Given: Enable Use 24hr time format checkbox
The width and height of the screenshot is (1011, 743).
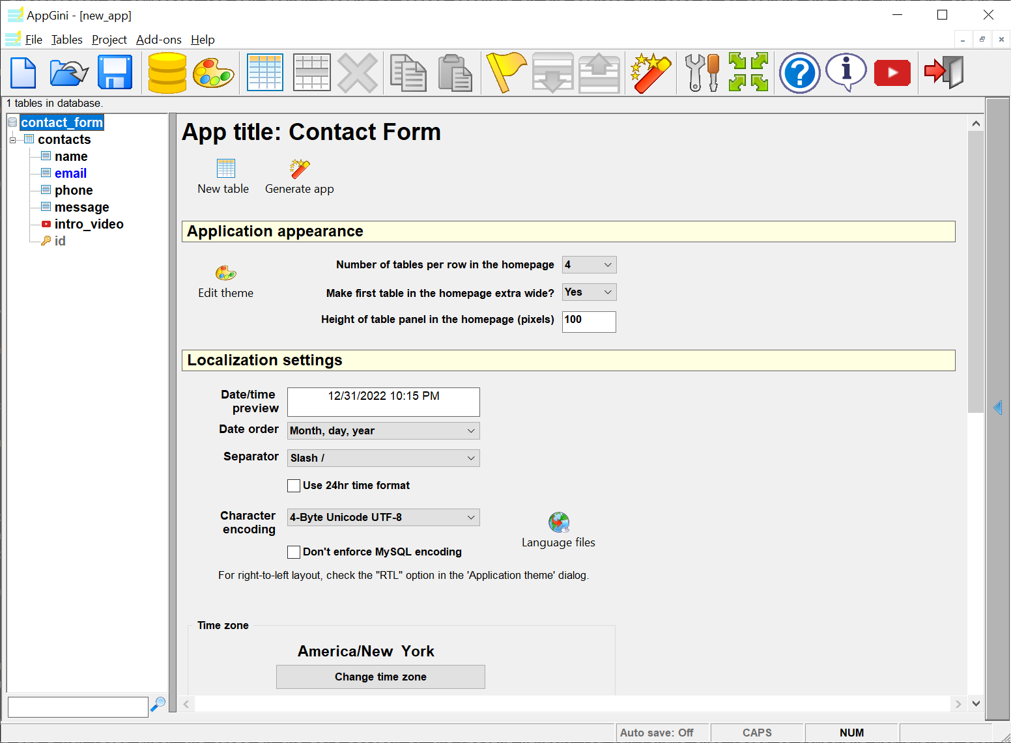Looking at the screenshot, I should (294, 486).
